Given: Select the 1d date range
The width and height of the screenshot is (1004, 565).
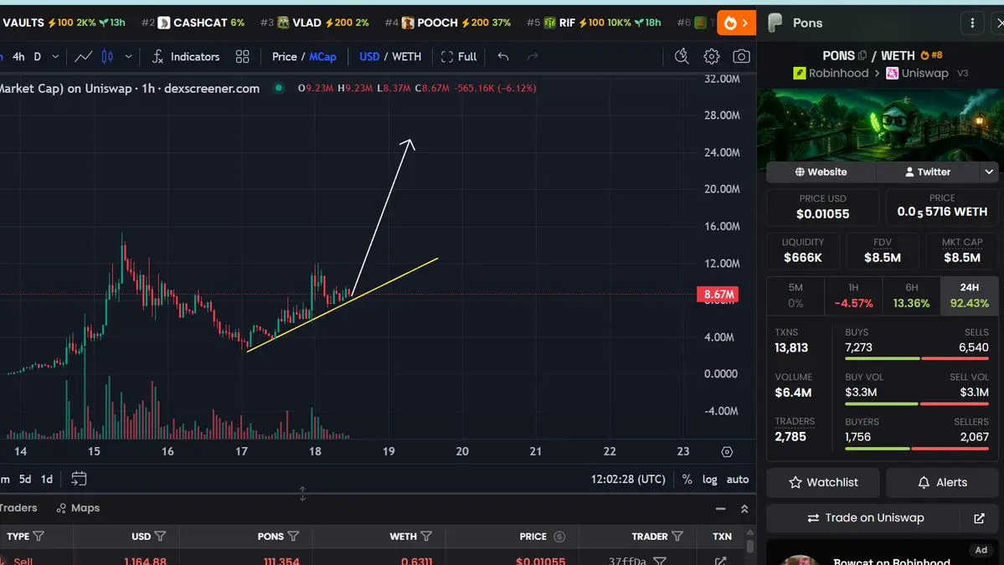Looking at the screenshot, I should (x=47, y=480).
